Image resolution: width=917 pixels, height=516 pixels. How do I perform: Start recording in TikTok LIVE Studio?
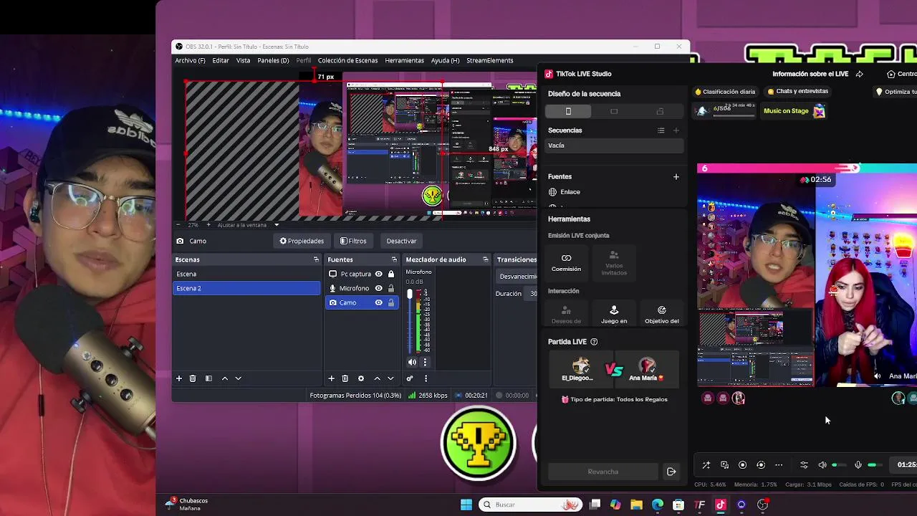(x=742, y=464)
